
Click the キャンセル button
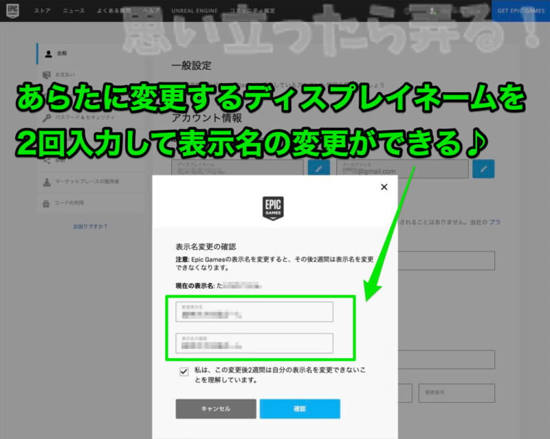(216, 409)
